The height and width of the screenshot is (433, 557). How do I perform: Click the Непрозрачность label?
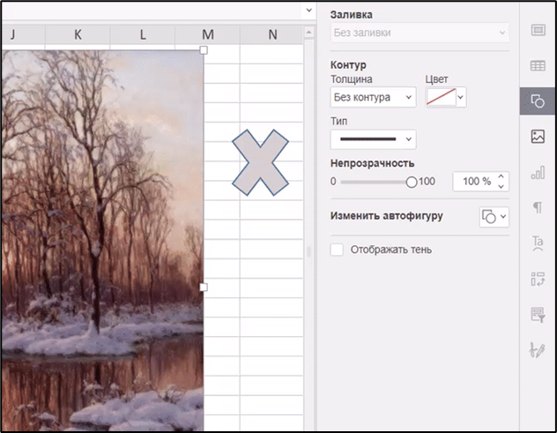(x=372, y=163)
